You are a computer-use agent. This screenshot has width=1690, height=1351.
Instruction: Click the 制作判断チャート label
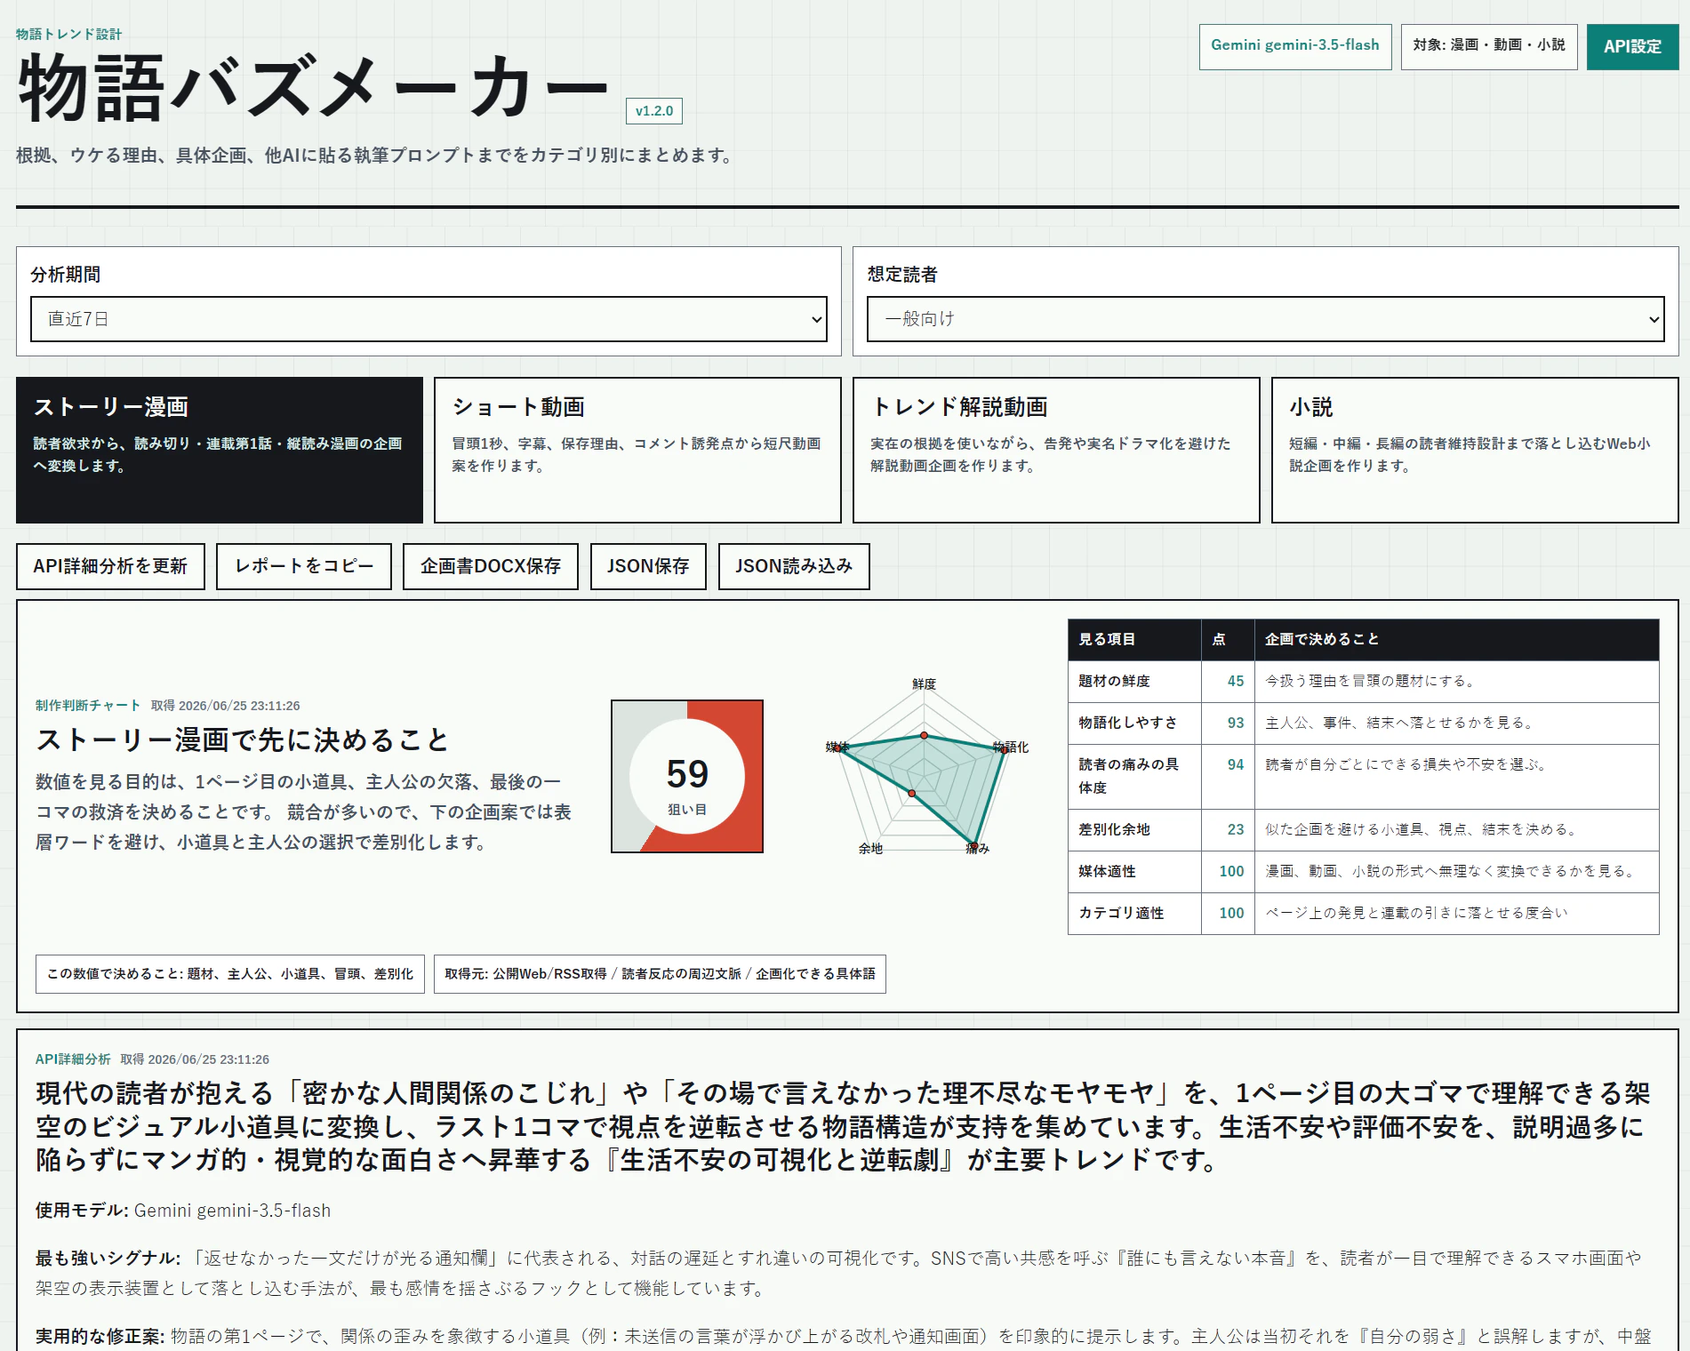[88, 705]
